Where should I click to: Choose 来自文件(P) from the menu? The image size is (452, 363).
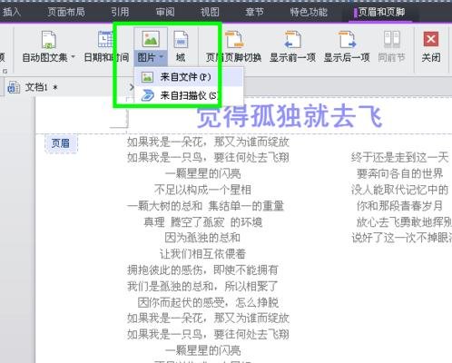[188, 77]
